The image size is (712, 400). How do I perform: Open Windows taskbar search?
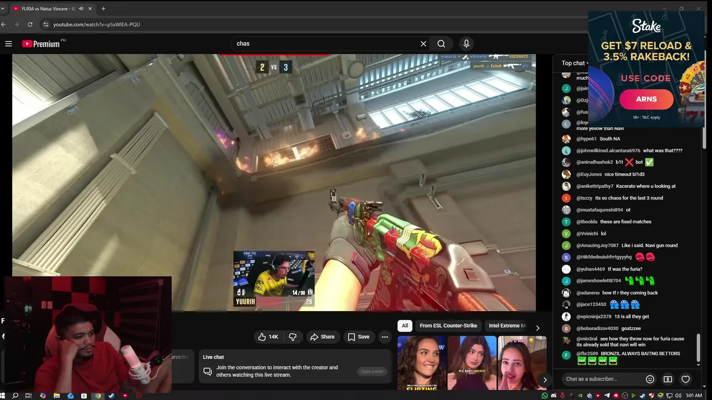coord(15,396)
